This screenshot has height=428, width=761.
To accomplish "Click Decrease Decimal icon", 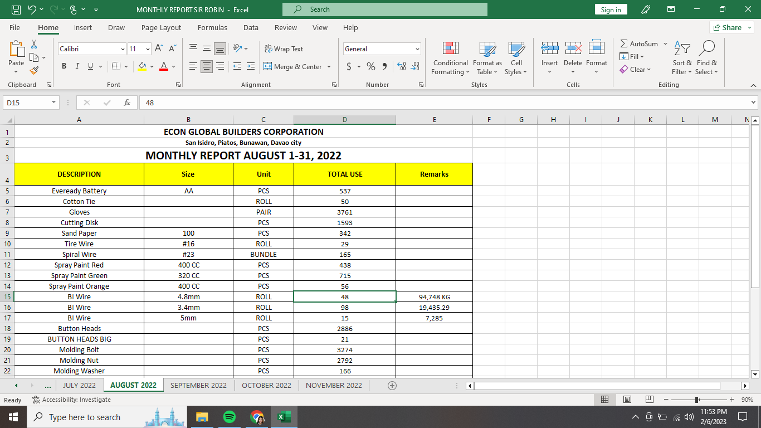I will (415, 66).
